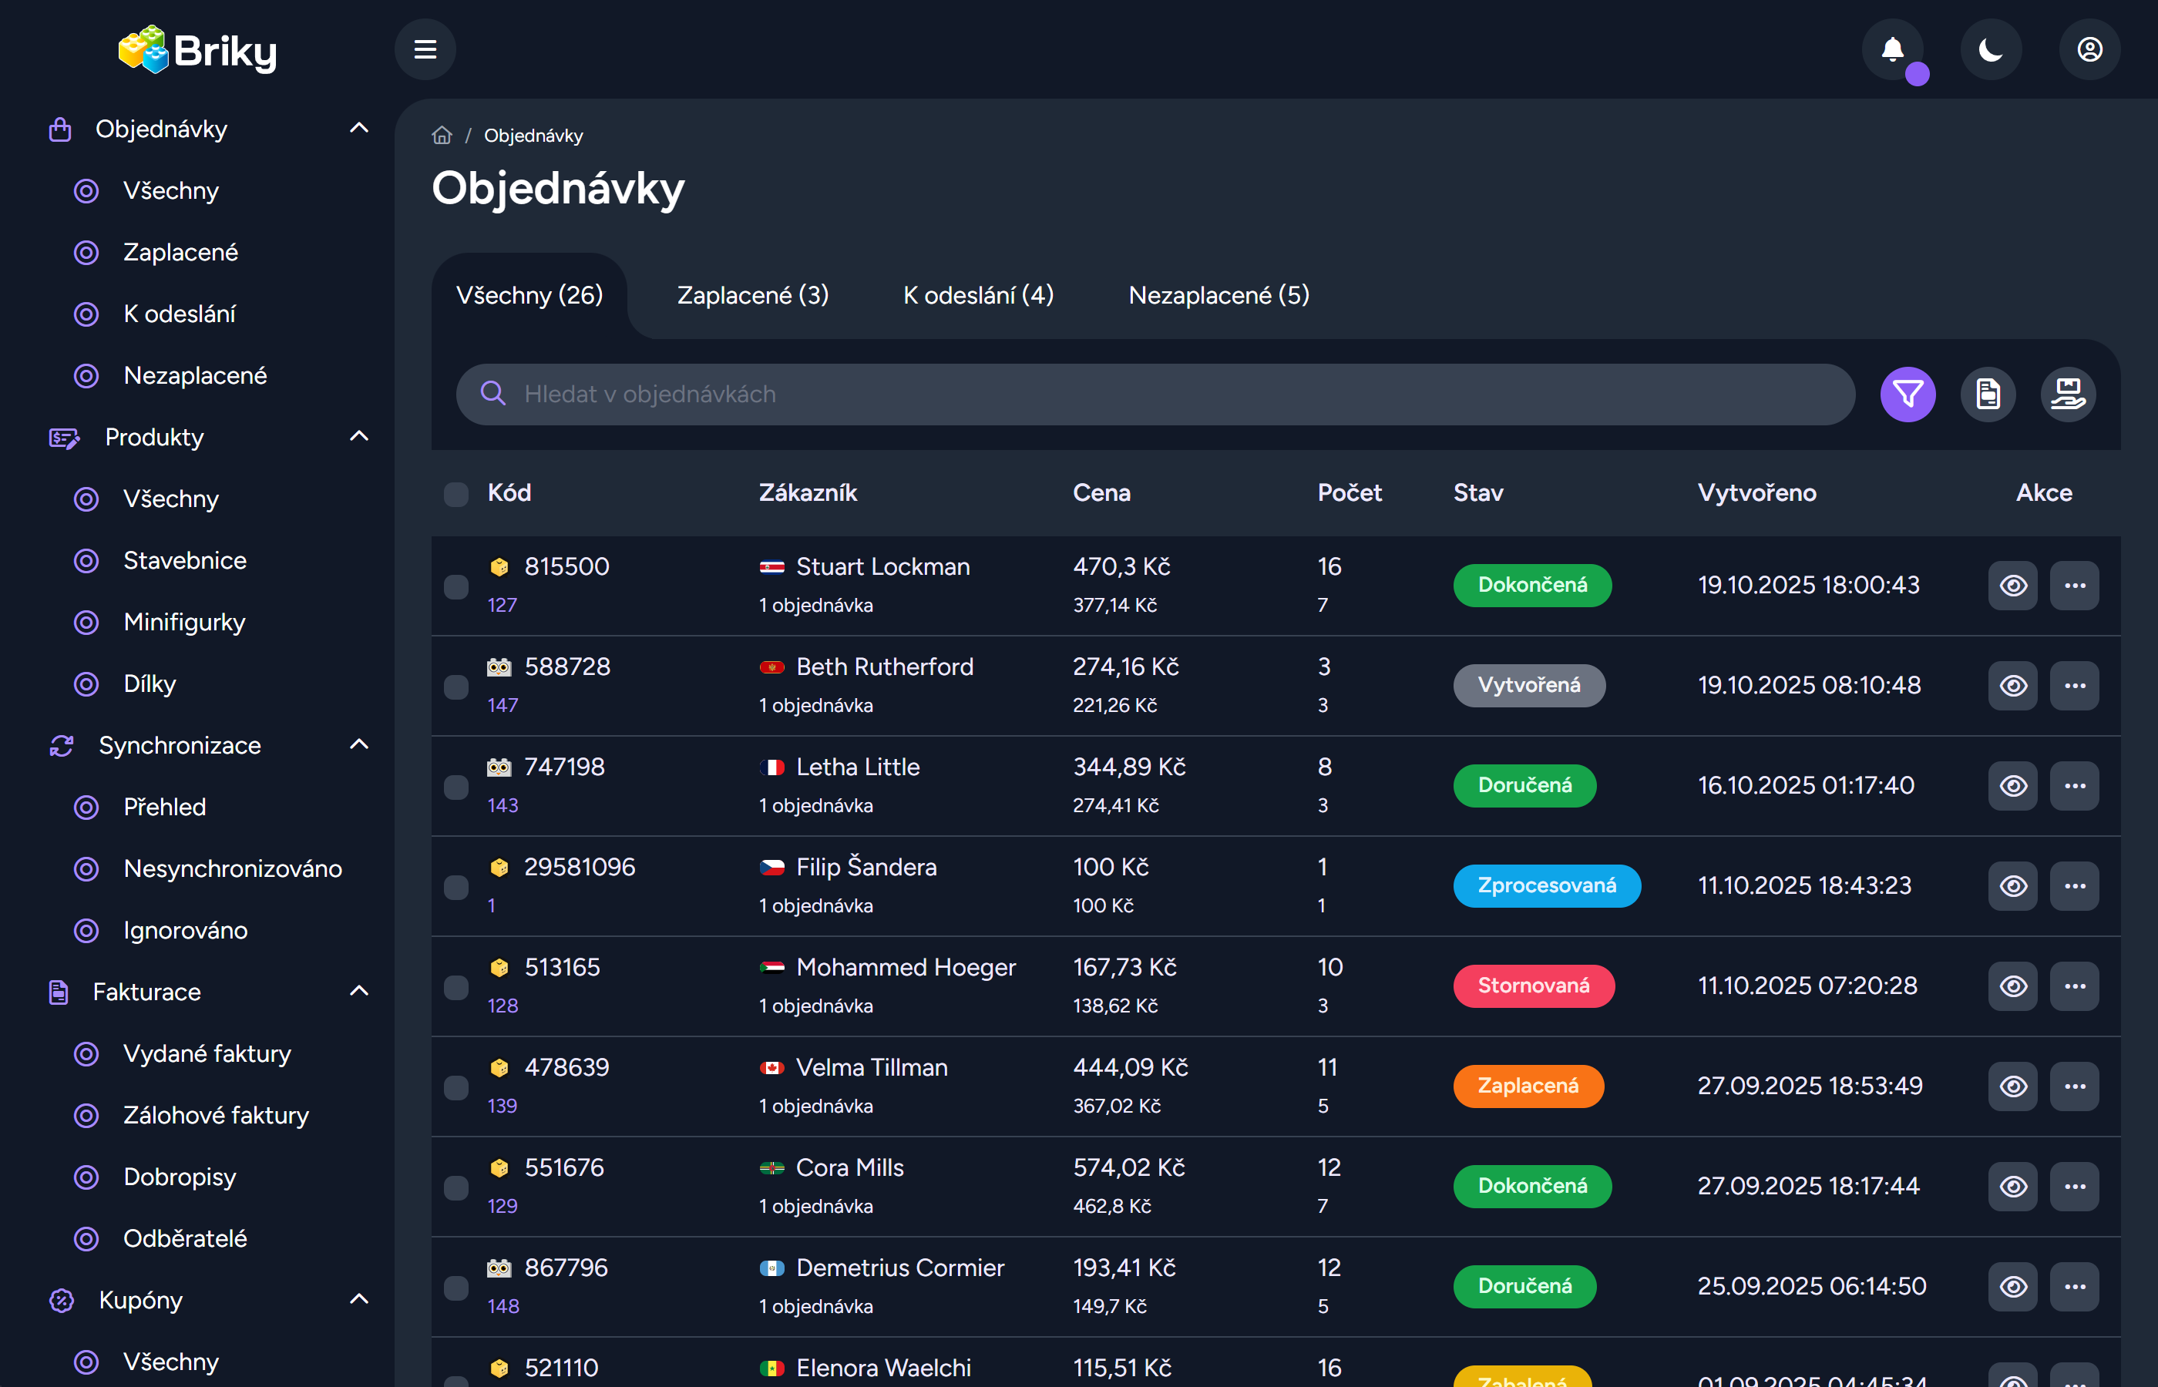Check the select-all header checkbox
The height and width of the screenshot is (1387, 2158).
click(x=456, y=494)
